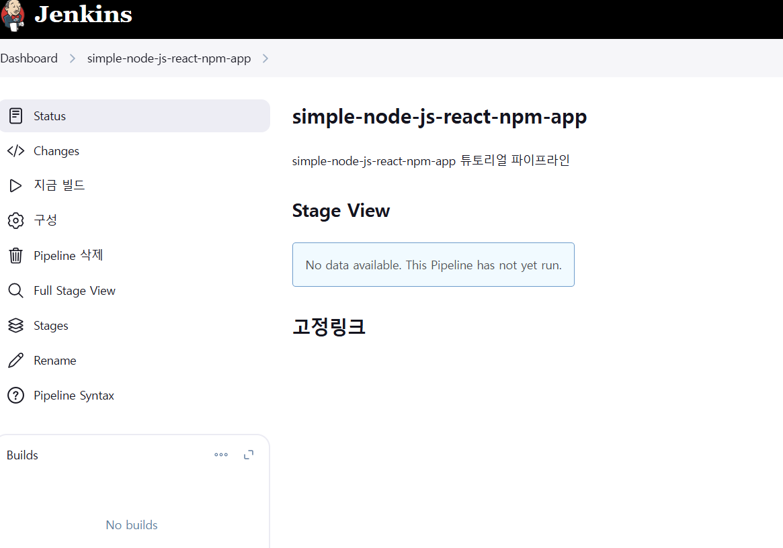Go to Dashboard breadcrumb
Screen dimensions: 783x548
(29, 58)
